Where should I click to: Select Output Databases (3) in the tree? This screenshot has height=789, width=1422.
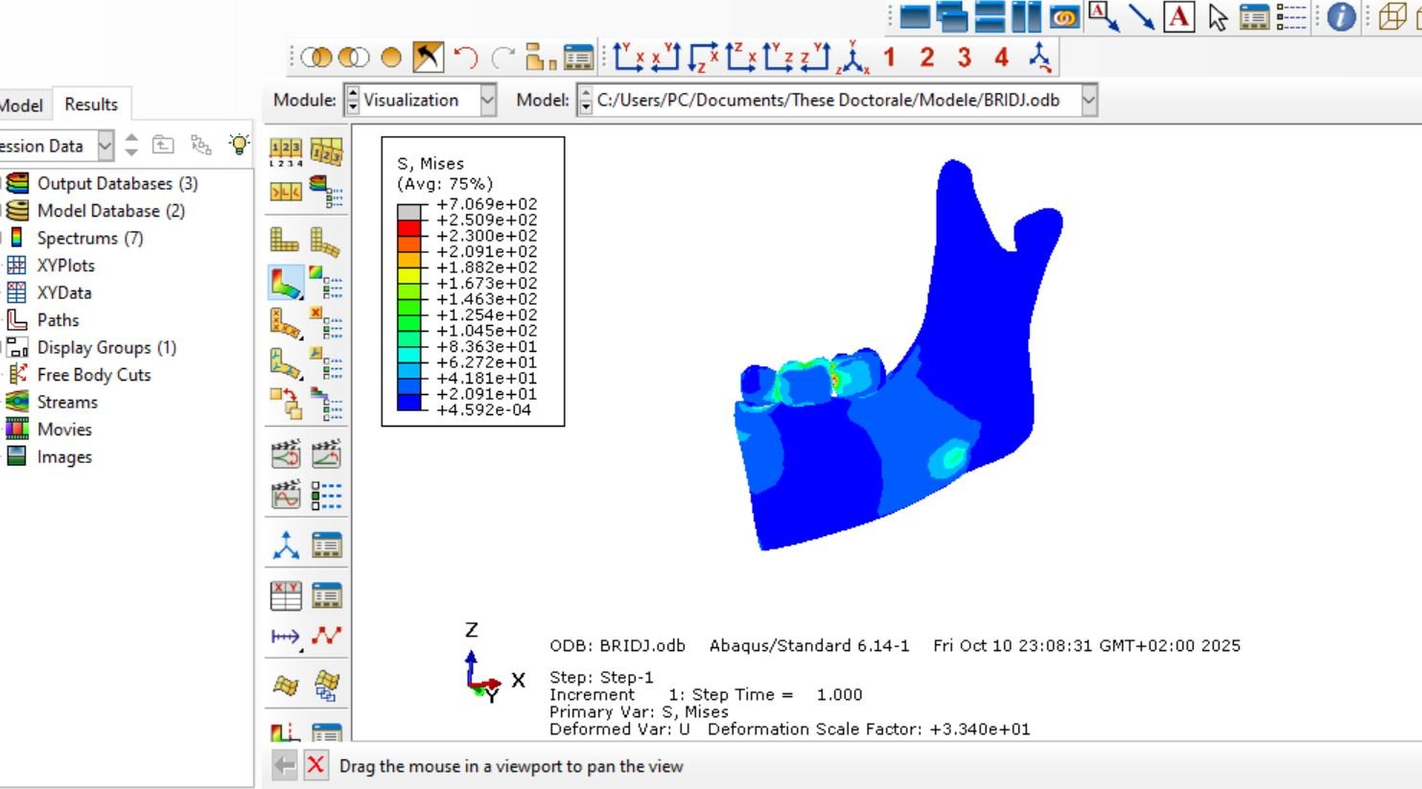(x=117, y=183)
